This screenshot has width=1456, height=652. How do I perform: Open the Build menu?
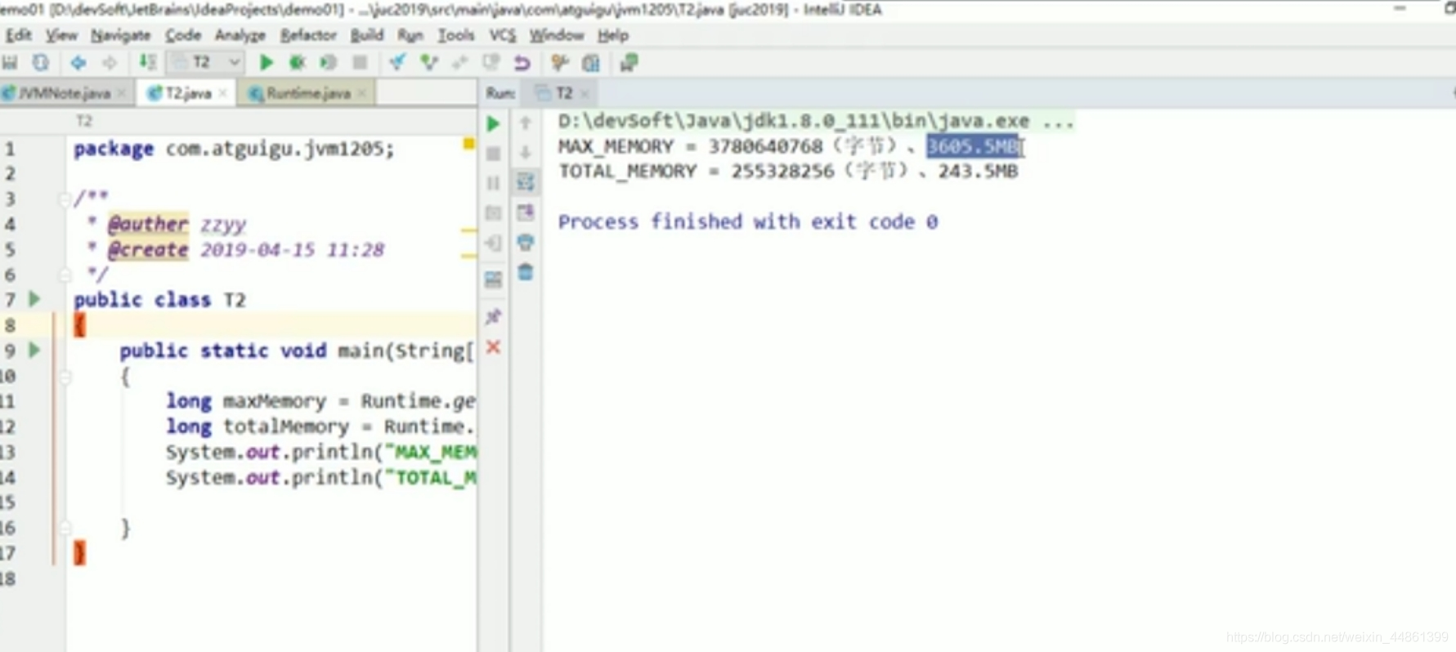click(x=367, y=35)
